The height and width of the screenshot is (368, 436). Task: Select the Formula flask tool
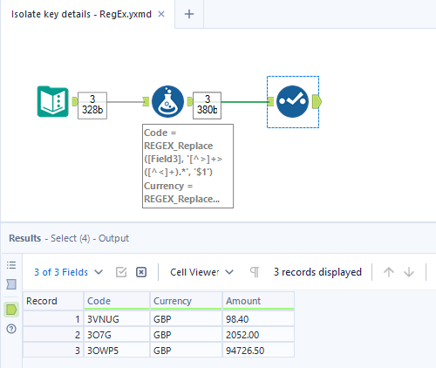167,101
